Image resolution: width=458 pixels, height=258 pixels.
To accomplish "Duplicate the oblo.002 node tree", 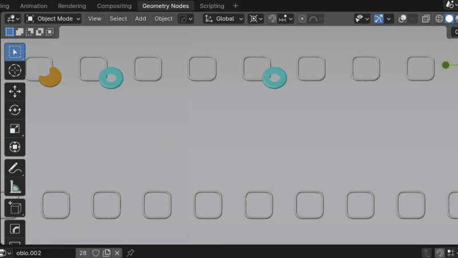I will (106, 253).
